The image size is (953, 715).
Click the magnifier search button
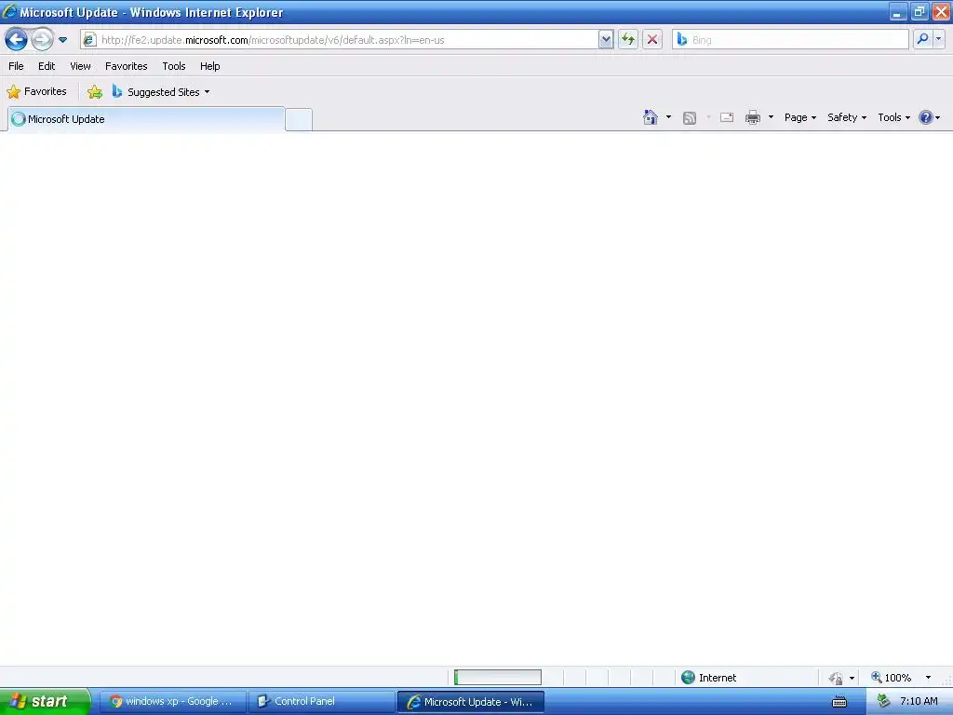pos(922,39)
